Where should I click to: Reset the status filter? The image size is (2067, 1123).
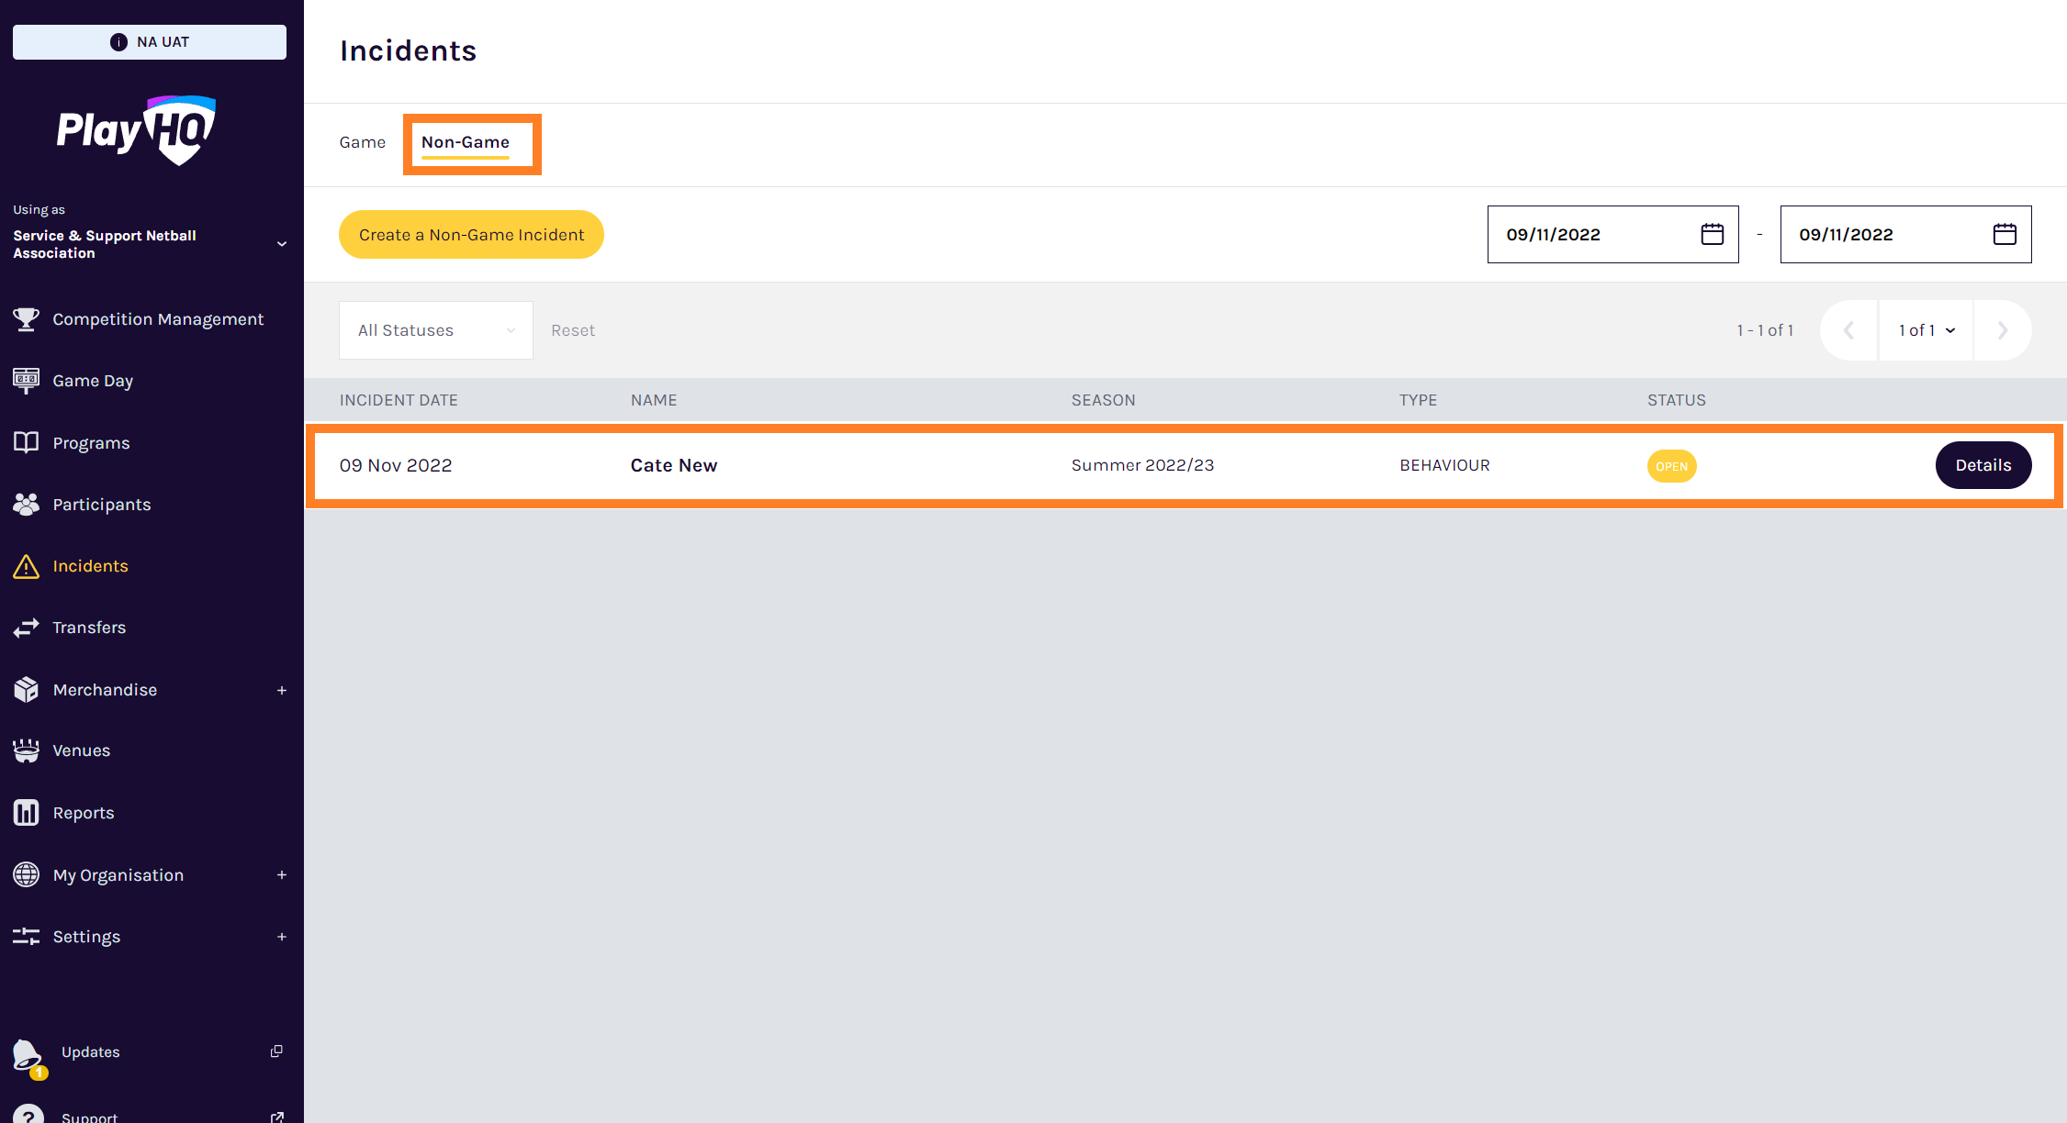573,330
